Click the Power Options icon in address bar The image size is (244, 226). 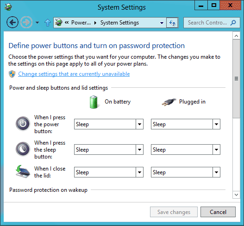(59, 22)
